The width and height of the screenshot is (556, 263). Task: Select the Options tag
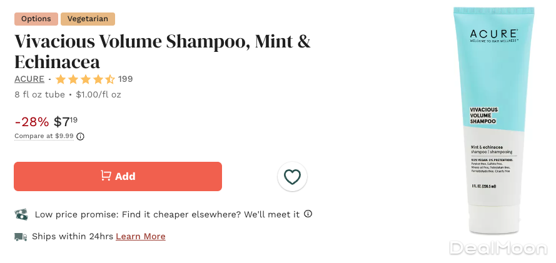(x=36, y=19)
